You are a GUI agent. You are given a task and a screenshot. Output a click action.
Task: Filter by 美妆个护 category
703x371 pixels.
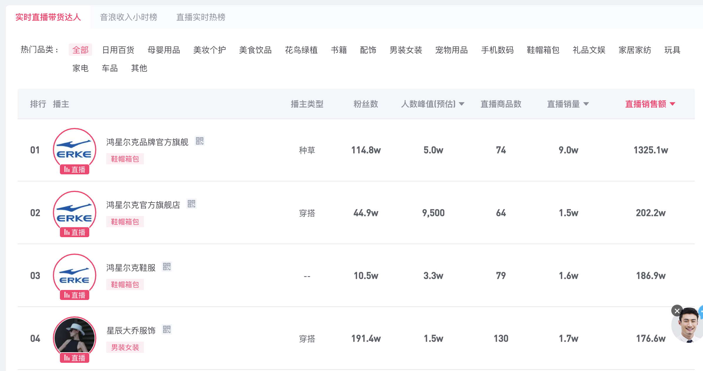pos(210,50)
